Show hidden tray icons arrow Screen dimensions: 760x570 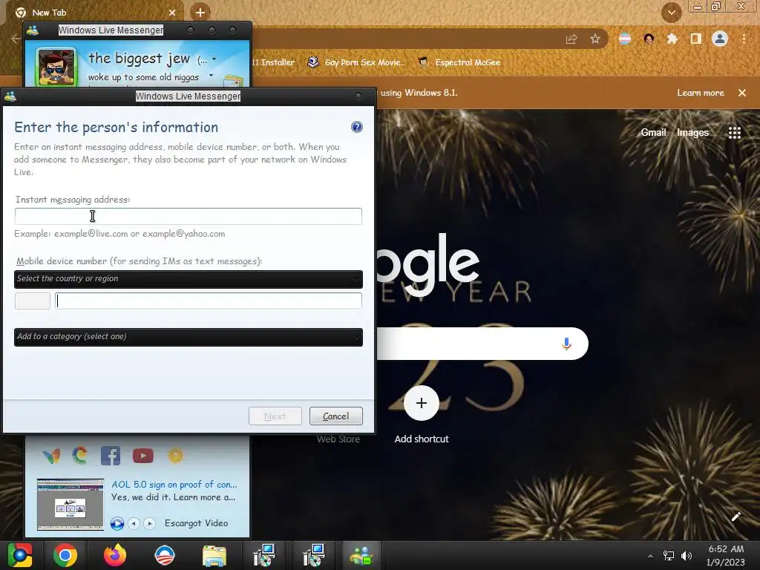650,556
